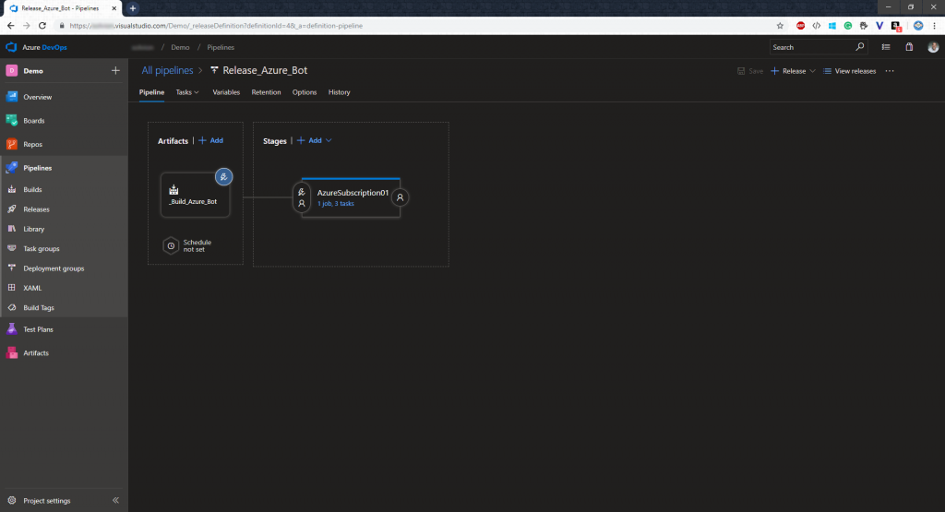Click the Schedule not set clock icon
The image size is (945, 512).
[x=171, y=245]
